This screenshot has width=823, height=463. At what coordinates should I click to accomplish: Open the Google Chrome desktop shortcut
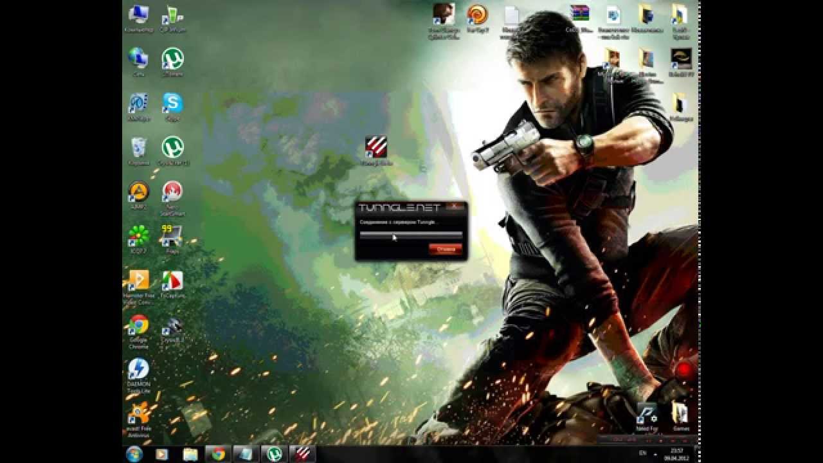138,332
